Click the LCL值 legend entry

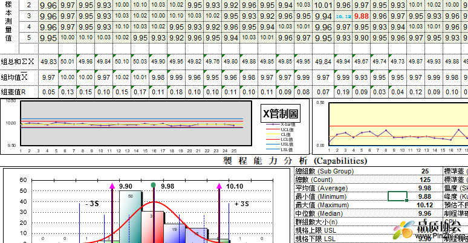coord(280,140)
